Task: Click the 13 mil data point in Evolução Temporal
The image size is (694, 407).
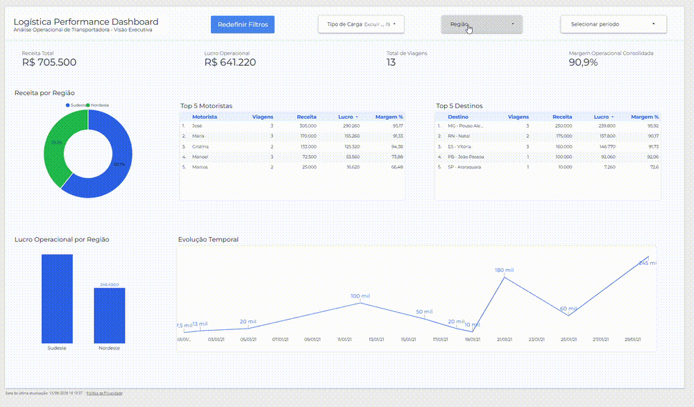Action: pyautogui.click(x=200, y=330)
